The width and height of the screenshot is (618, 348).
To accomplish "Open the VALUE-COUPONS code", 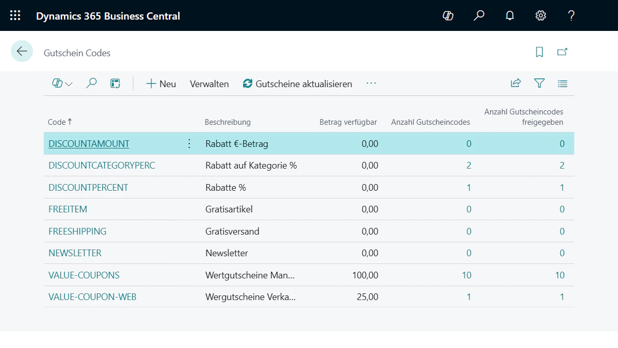I will pyautogui.click(x=84, y=275).
